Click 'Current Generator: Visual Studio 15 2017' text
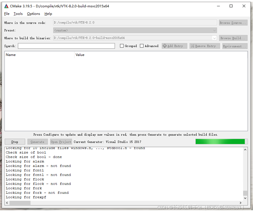 coord(107,142)
